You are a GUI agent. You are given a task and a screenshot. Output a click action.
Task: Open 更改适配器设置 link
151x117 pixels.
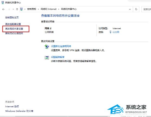coord(13,24)
